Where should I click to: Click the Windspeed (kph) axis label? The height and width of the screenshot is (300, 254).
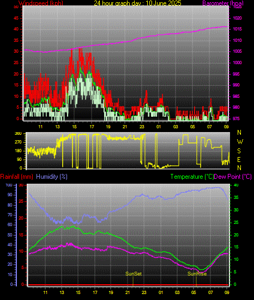[x=41, y=3]
